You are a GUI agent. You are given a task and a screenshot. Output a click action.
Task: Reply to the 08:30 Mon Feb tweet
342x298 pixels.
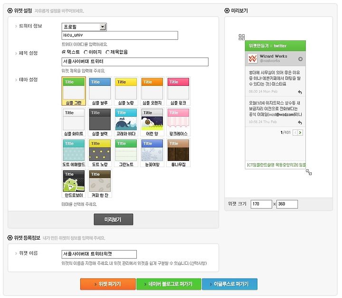[300, 92]
